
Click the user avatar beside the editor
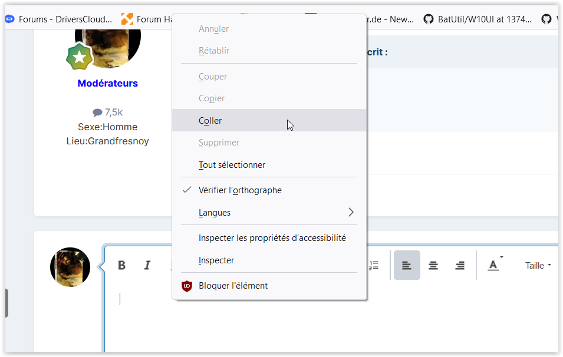(x=70, y=267)
